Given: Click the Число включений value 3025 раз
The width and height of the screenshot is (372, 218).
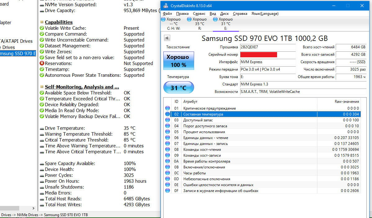Looking at the screenshot, I should [351, 69].
